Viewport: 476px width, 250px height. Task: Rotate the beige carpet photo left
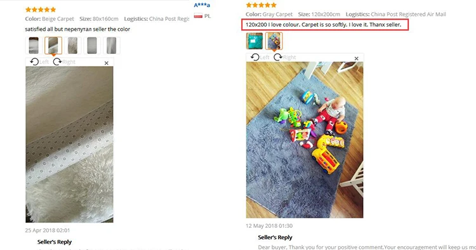tap(39, 62)
